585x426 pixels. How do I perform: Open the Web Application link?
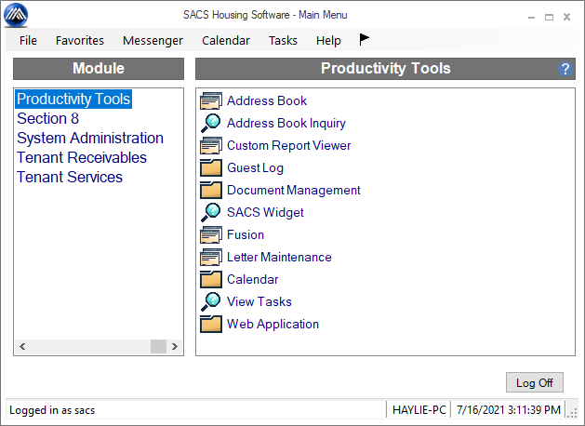point(273,324)
